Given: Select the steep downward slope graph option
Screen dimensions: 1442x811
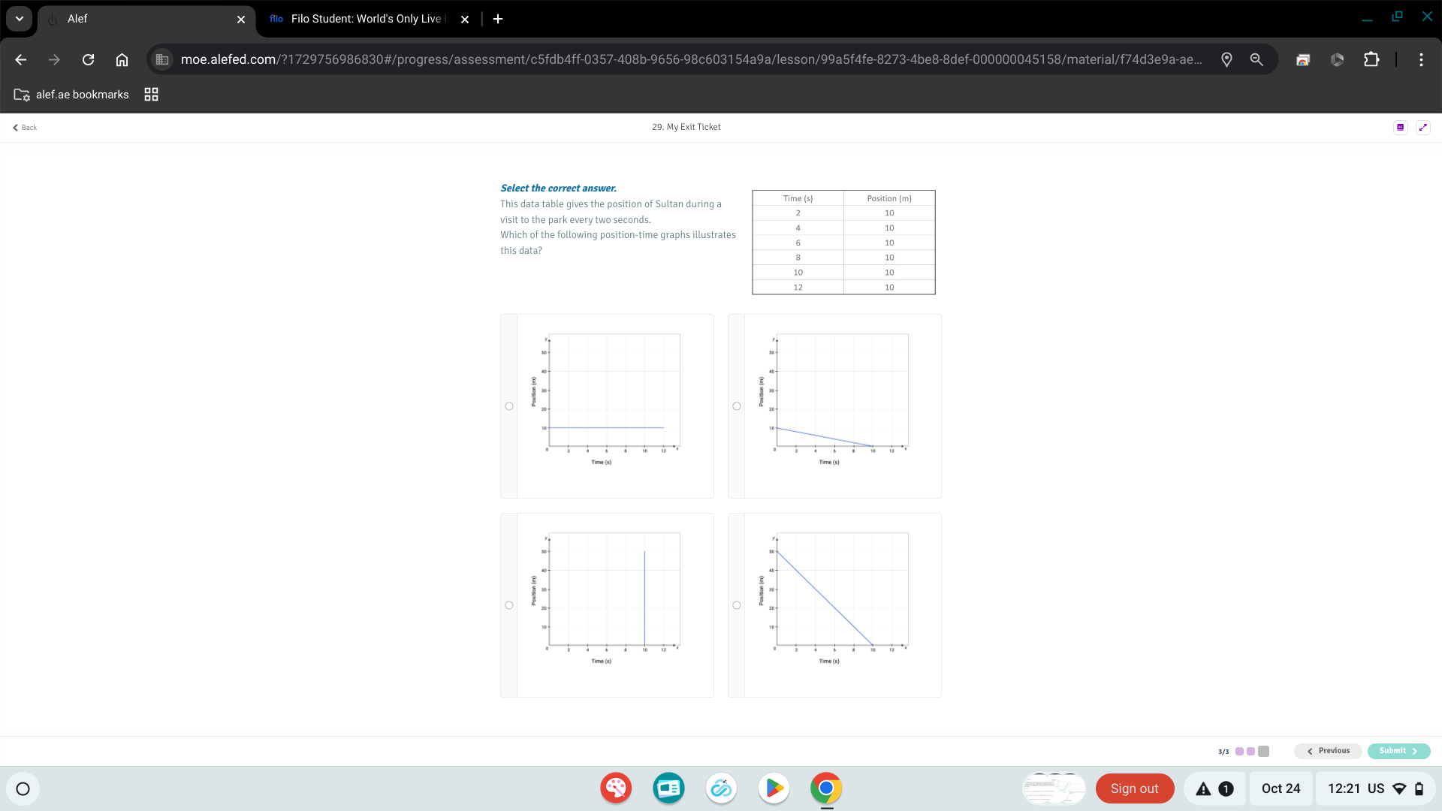Looking at the screenshot, I should coord(737,605).
